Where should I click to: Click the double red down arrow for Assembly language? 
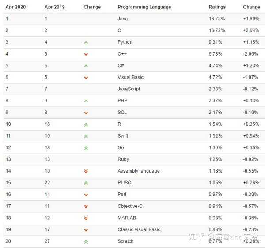86,171
